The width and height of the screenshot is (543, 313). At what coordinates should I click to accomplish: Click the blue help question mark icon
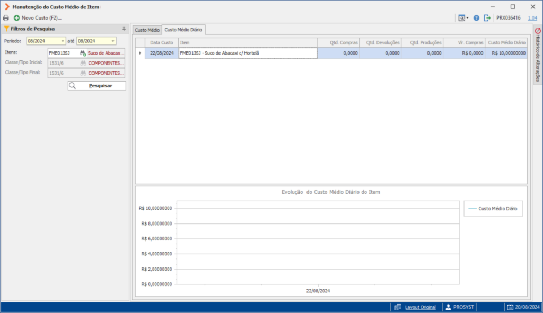(x=477, y=18)
